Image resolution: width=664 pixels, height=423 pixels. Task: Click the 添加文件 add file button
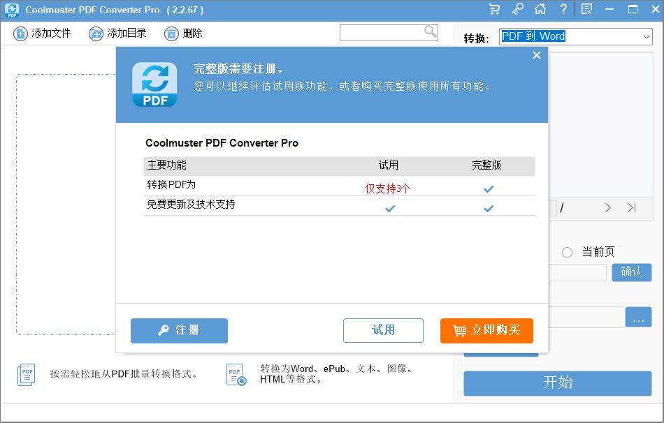coord(42,34)
